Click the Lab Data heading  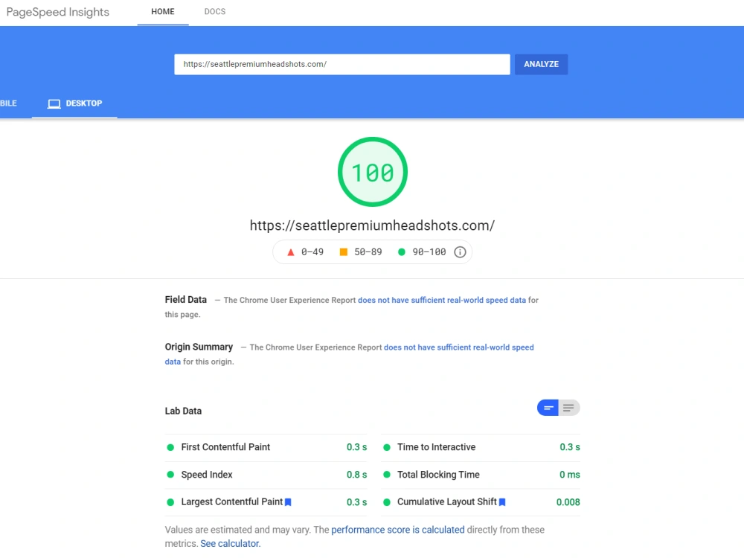183,411
